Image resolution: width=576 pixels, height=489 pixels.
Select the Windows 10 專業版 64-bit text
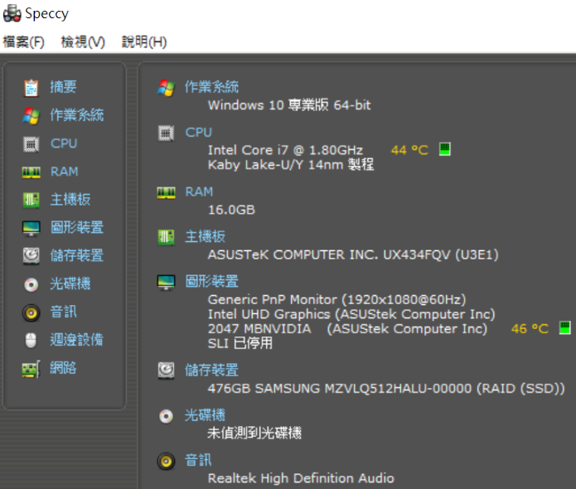tap(289, 105)
